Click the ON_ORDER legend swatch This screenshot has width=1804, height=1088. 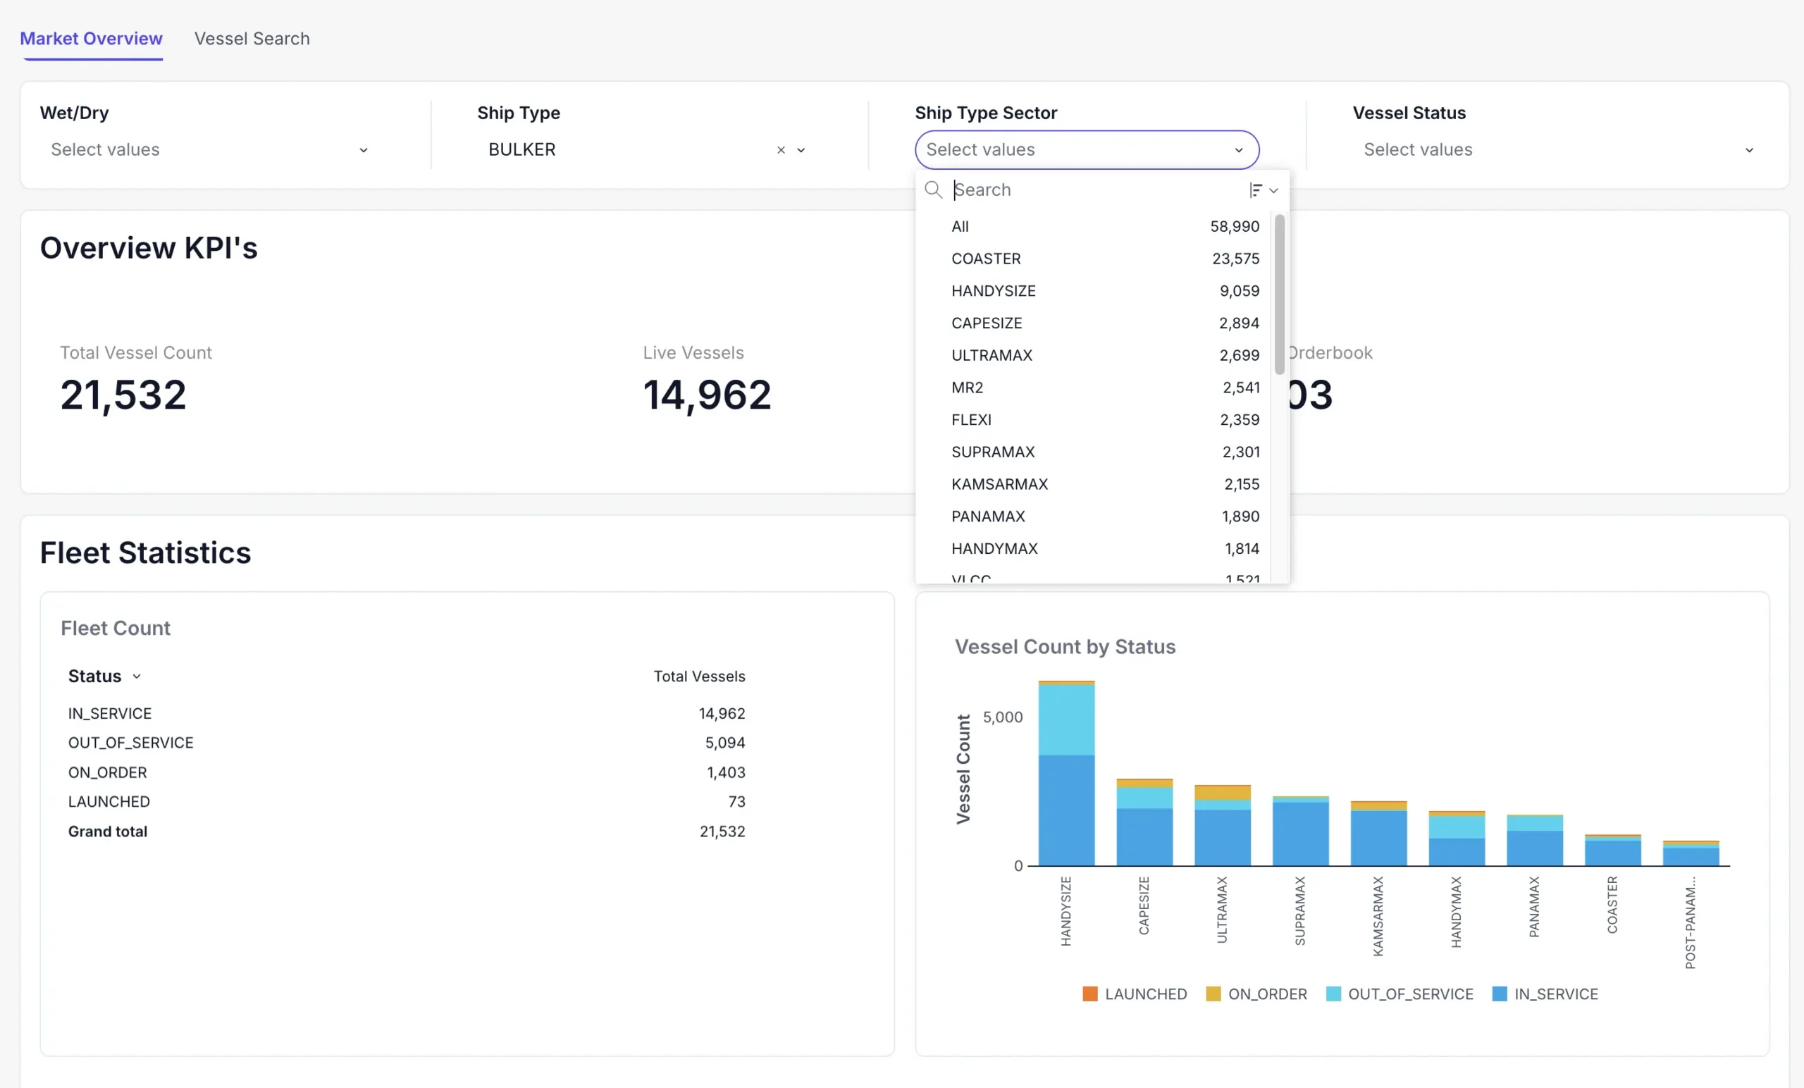point(1213,994)
